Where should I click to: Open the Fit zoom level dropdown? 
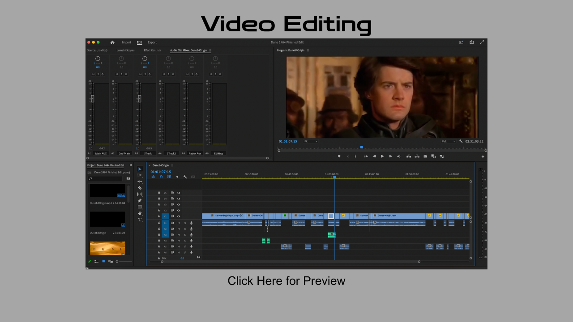[x=311, y=141]
